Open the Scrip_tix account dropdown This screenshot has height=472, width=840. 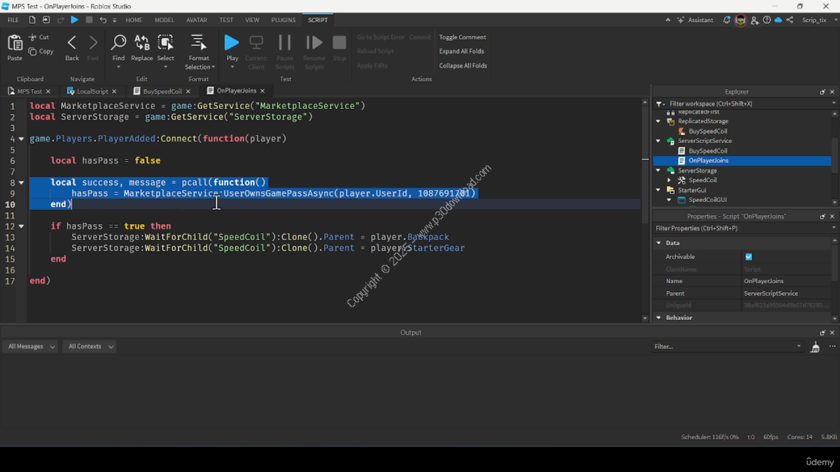pyautogui.click(x=818, y=20)
